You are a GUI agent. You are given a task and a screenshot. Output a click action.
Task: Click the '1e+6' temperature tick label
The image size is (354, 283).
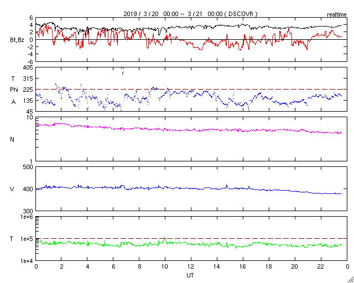tap(27, 217)
